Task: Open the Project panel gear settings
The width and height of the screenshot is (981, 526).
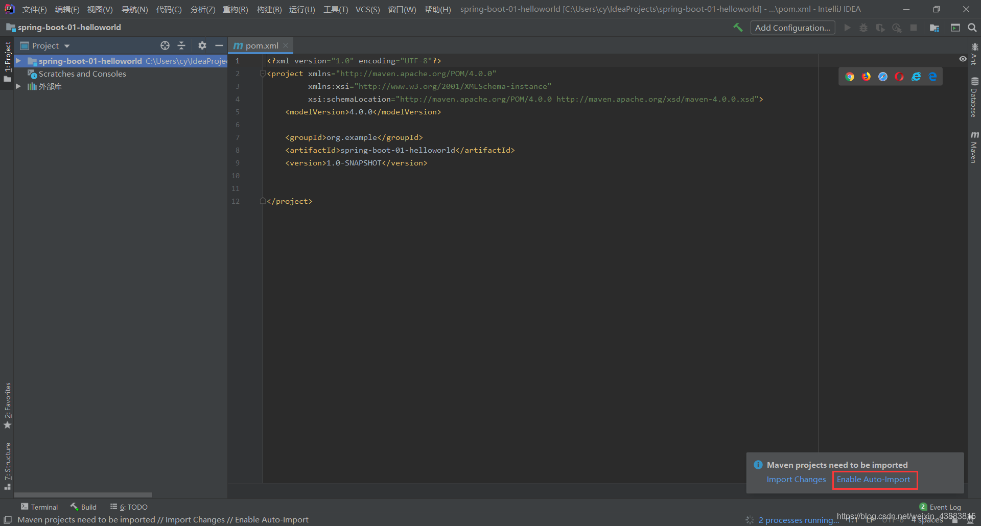Action: point(202,45)
